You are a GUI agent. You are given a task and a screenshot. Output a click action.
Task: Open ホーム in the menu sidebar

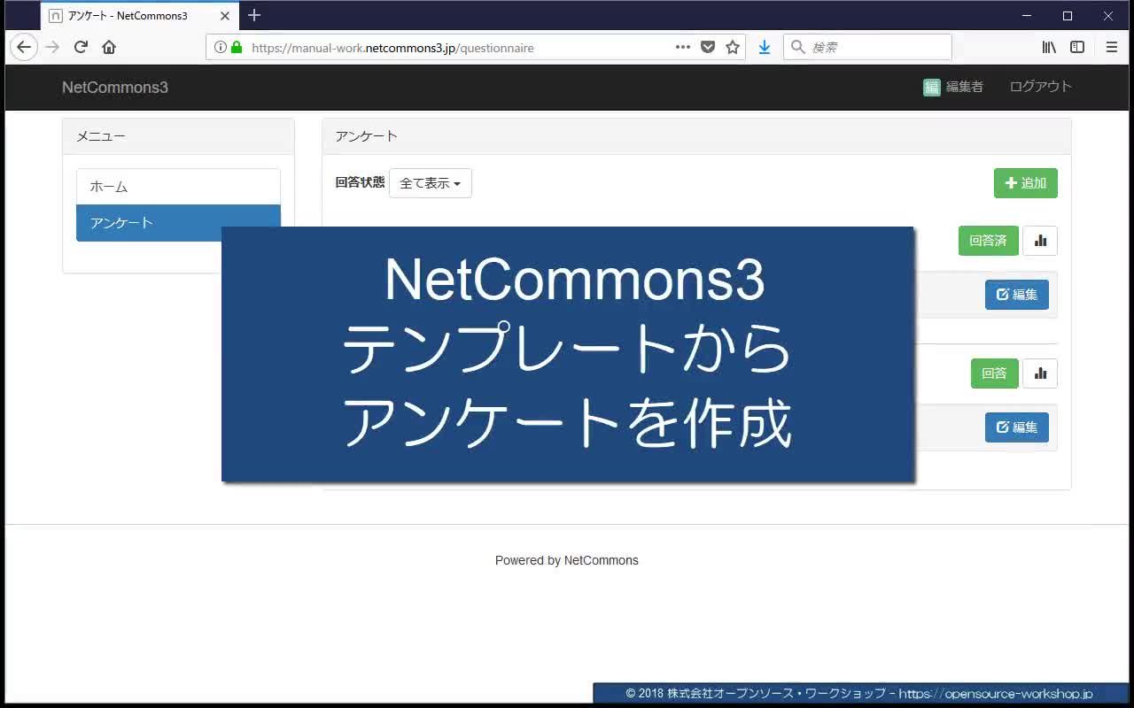click(178, 187)
